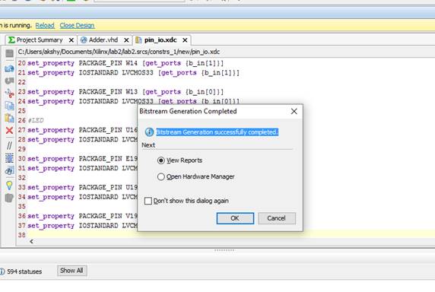
Task: Click the Cut scissors icon
Action: tap(9, 94)
